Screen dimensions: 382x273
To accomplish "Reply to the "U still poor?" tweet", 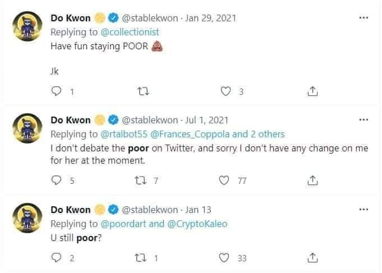I will click(x=56, y=258).
